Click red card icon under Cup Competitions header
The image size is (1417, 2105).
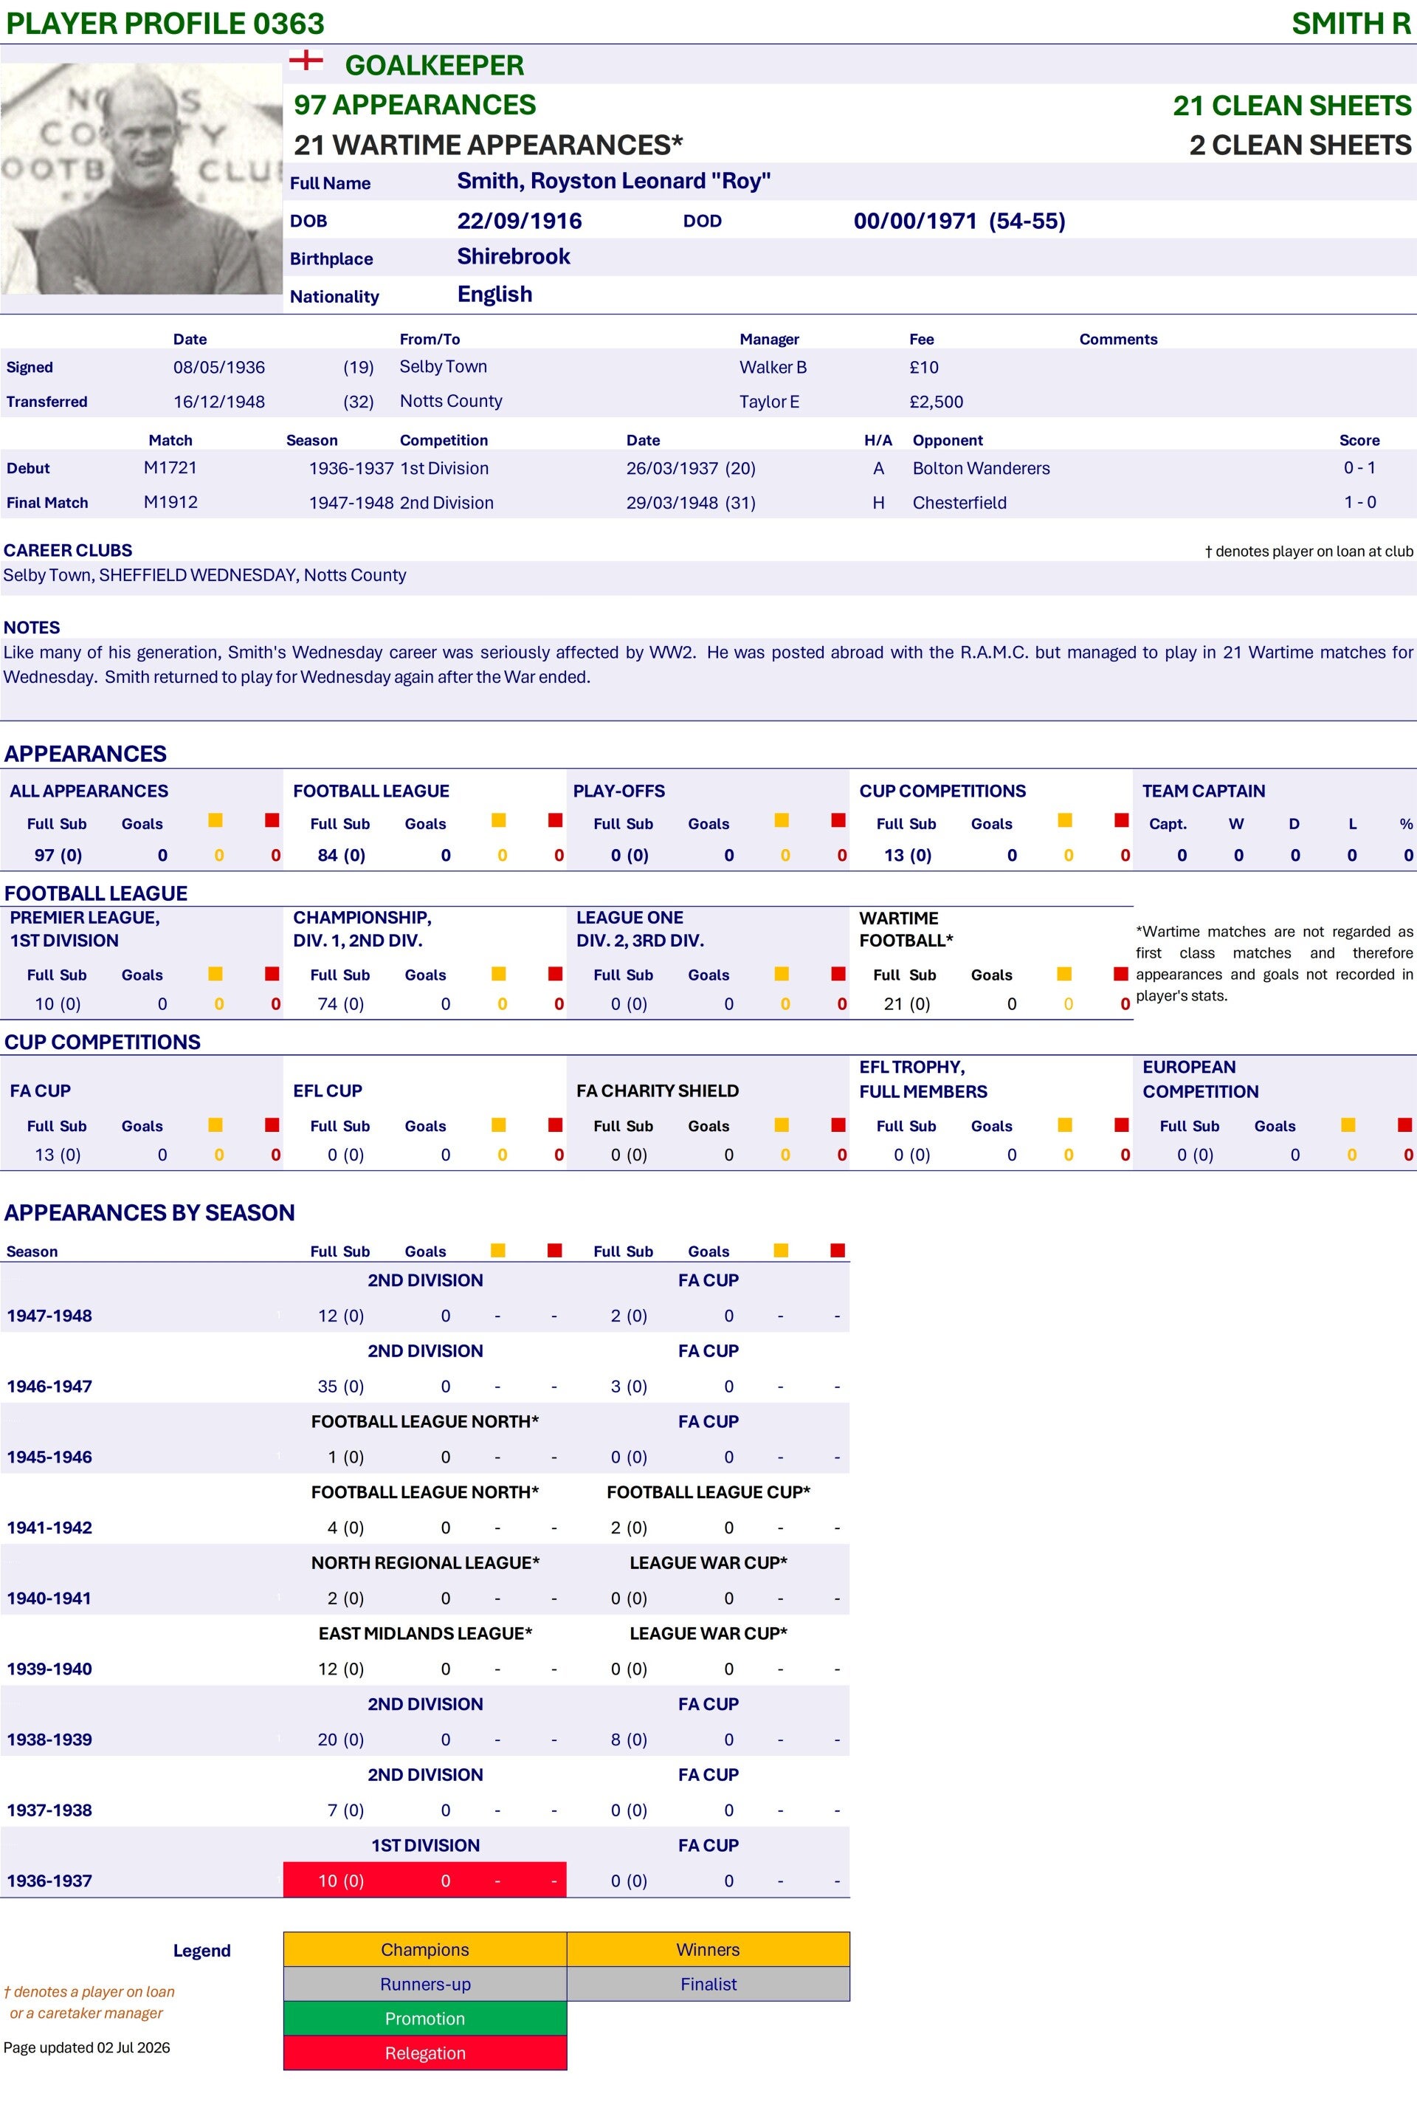pyautogui.click(x=1122, y=821)
